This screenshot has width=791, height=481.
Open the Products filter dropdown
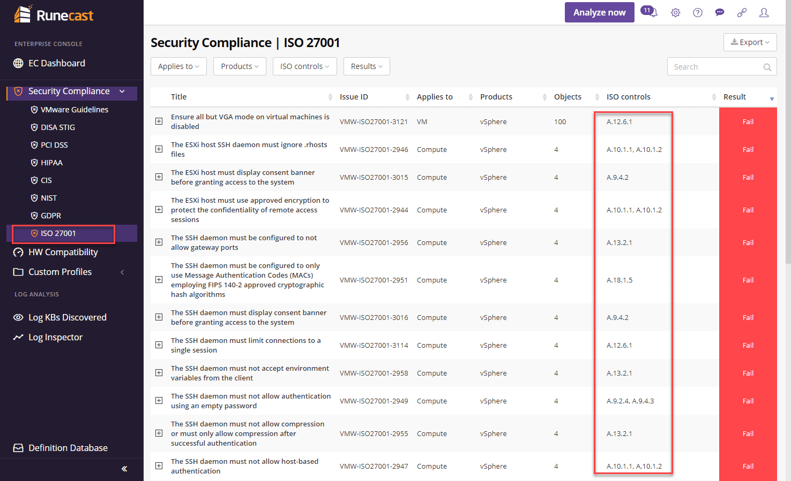(240, 66)
